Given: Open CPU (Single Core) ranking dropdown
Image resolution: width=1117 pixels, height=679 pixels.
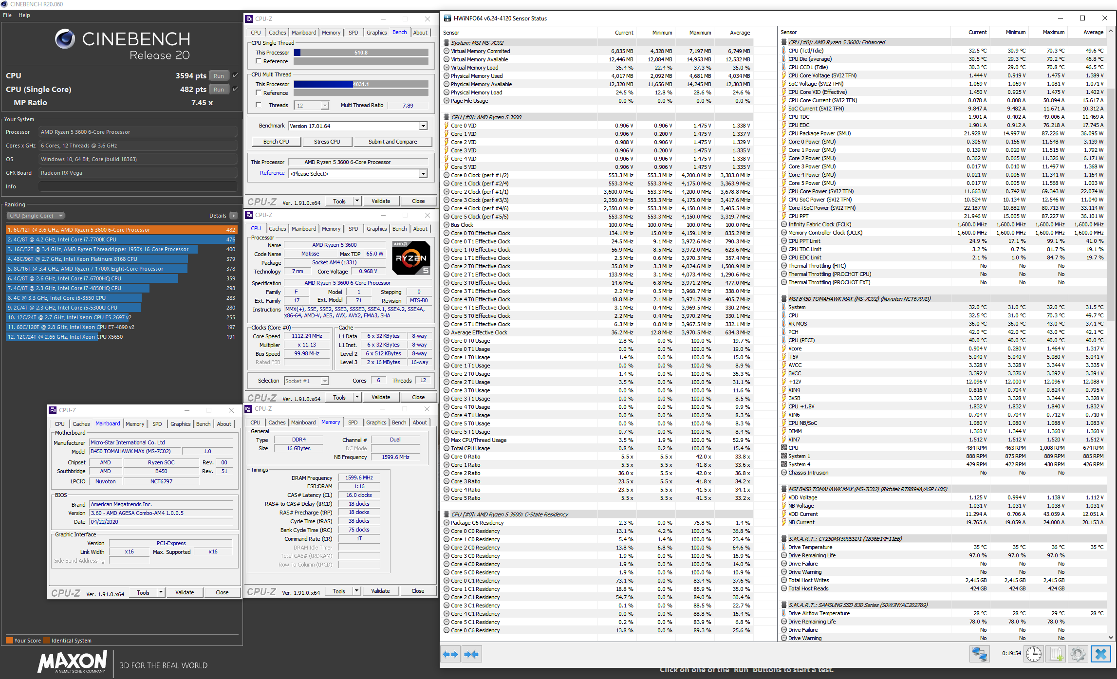Looking at the screenshot, I should click(36, 216).
